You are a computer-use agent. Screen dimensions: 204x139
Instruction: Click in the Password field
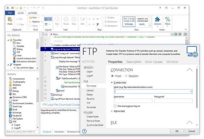[x=173, y=101]
